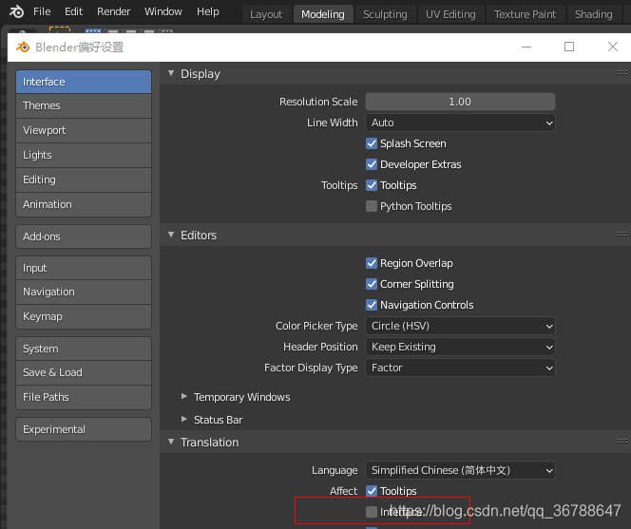Toggle Navigation Controls checkbox
The width and height of the screenshot is (631, 529).
pyautogui.click(x=372, y=305)
